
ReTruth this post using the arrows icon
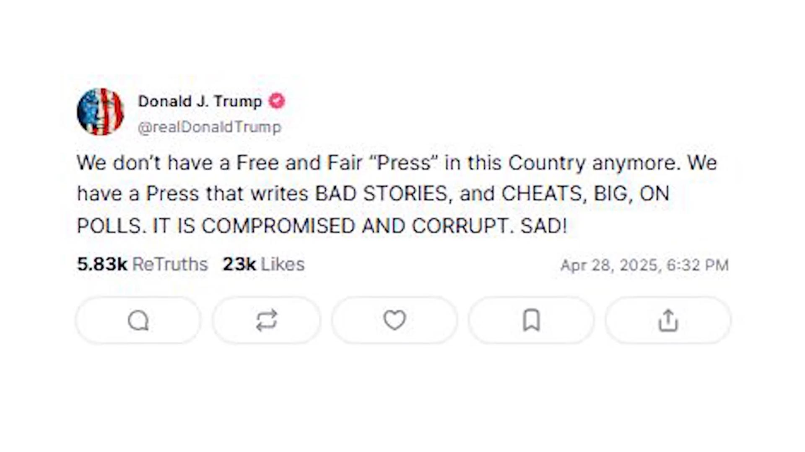point(267,321)
